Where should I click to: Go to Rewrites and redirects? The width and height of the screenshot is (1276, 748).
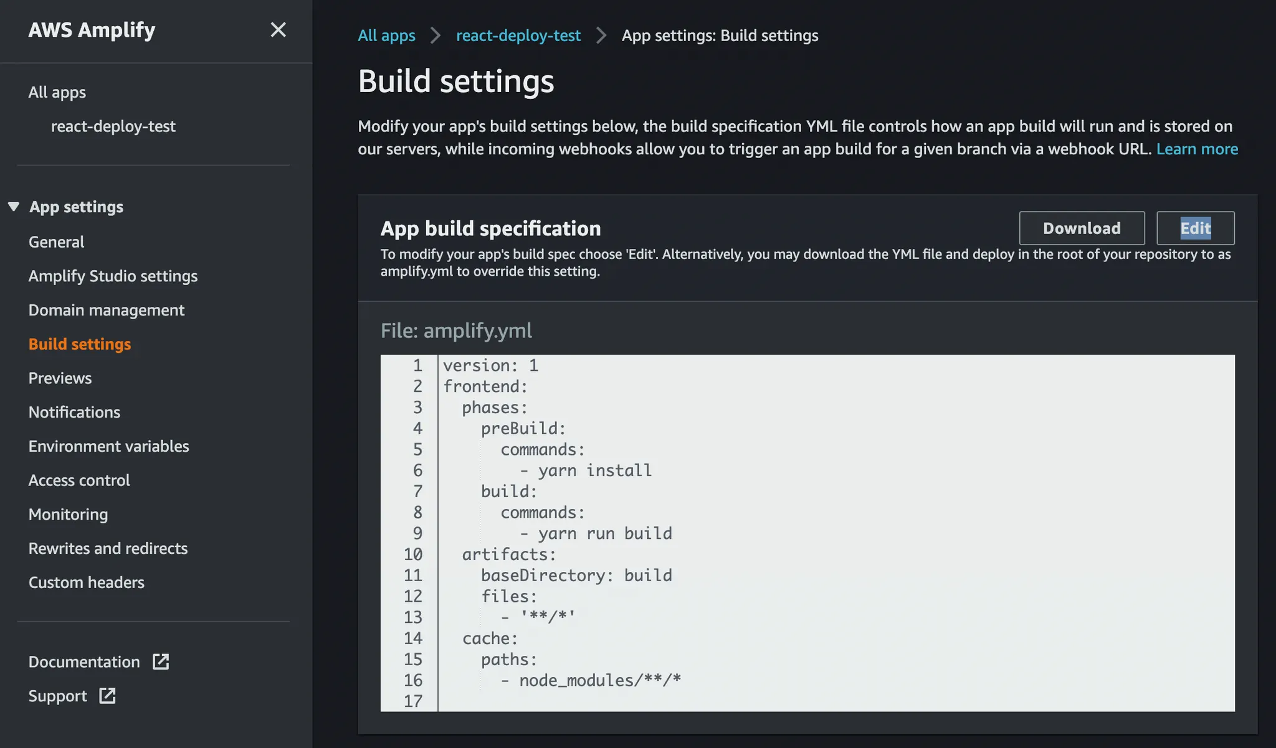click(108, 548)
